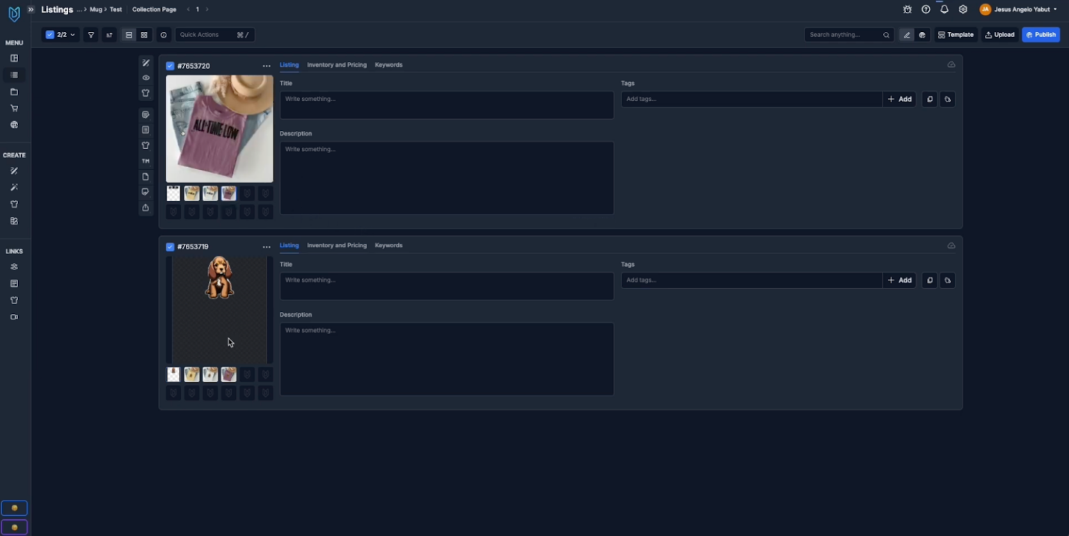Uncheck the checkbox for listing #7653719
1069x536 pixels.
click(170, 247)
